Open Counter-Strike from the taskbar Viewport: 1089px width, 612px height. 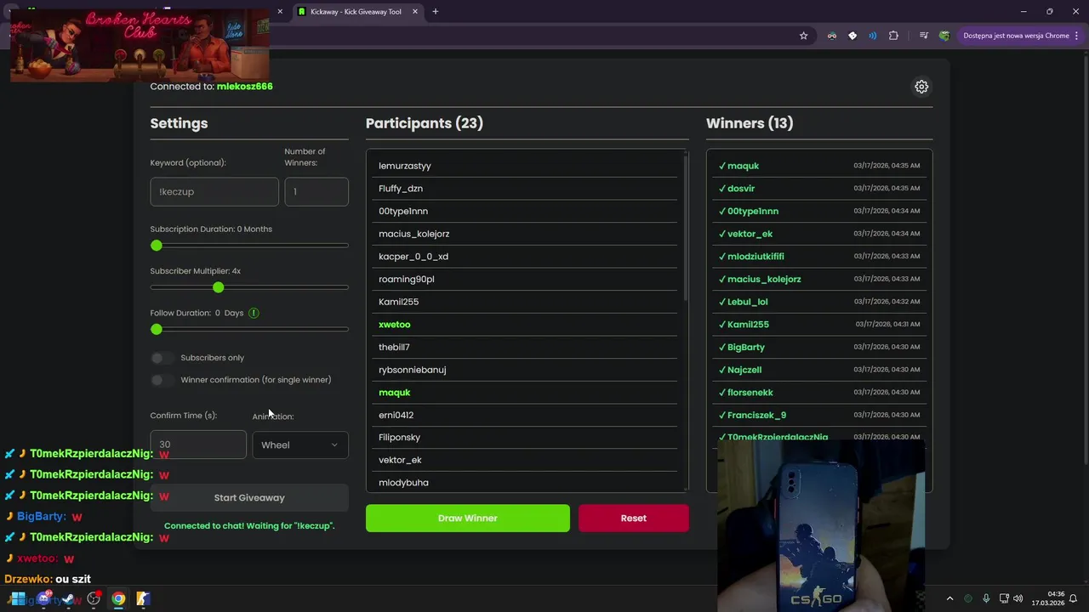tap(144, 598)
